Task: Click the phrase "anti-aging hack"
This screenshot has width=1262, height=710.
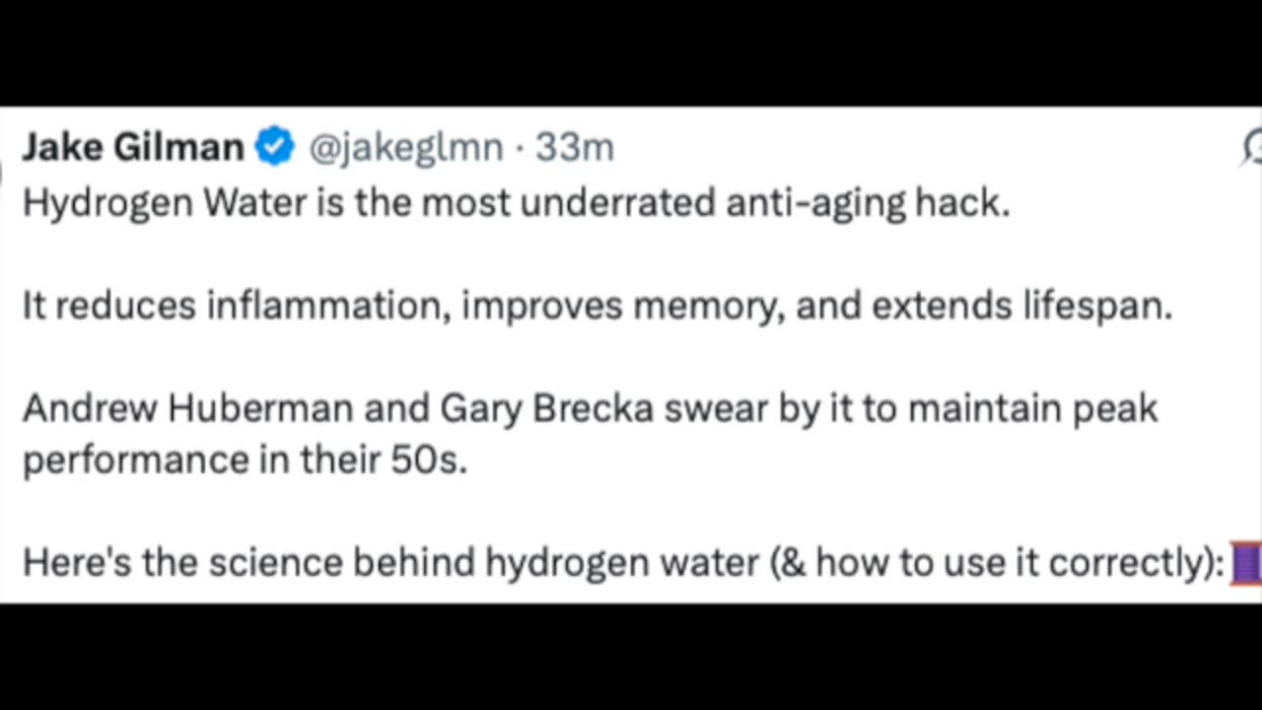Action: 867,203
